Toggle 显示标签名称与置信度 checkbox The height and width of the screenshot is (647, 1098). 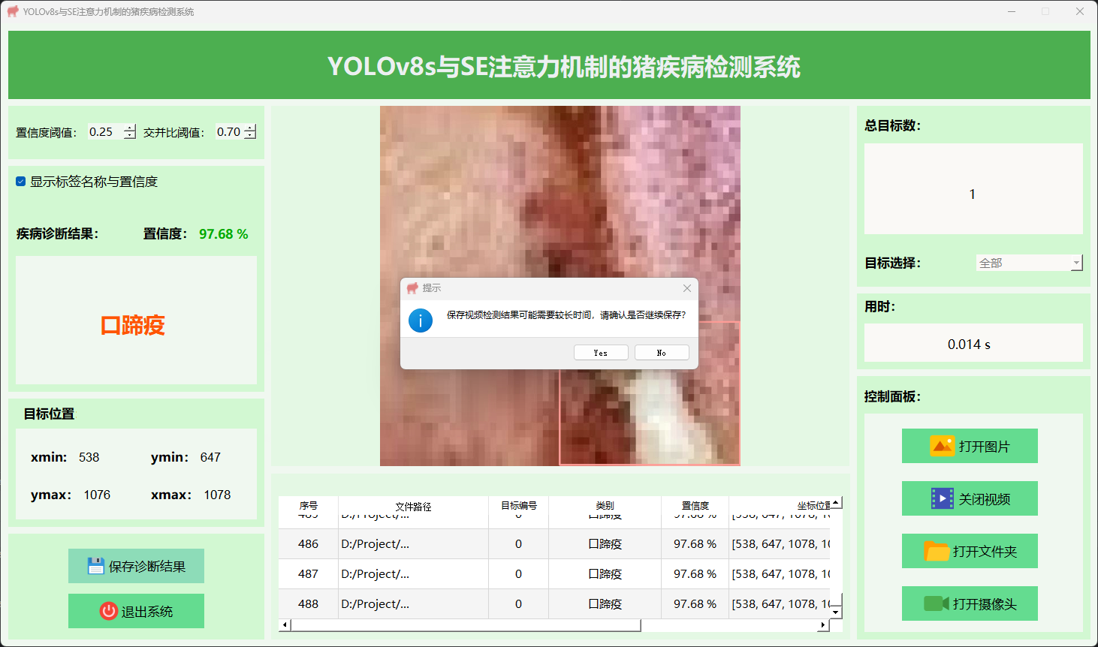[21, 182]
